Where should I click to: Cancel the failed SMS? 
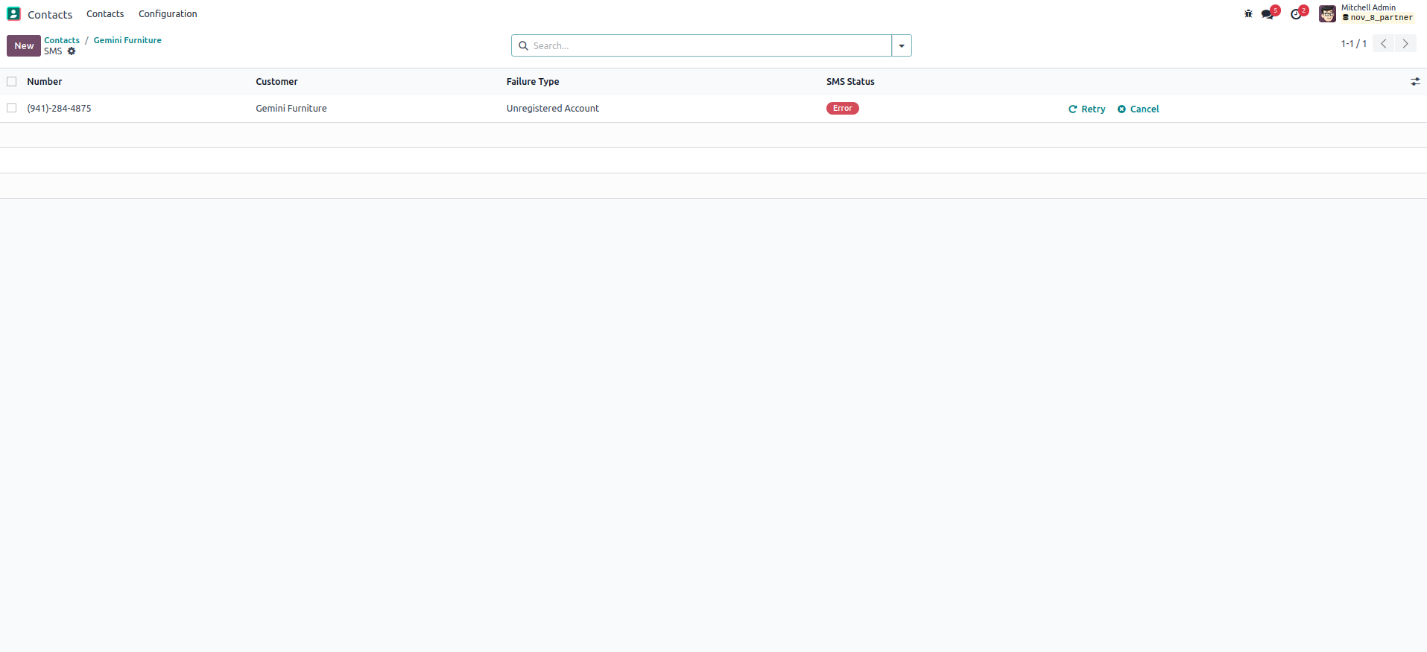(1139, 109)
